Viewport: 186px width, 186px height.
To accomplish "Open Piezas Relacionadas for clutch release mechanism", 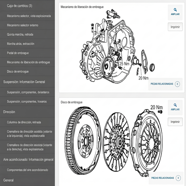I will click(162, 84).
